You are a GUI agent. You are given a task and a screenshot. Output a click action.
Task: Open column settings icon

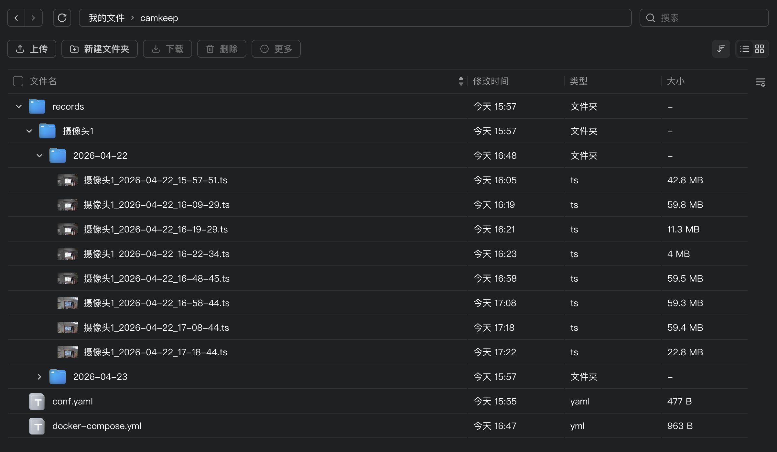[760, 82]
